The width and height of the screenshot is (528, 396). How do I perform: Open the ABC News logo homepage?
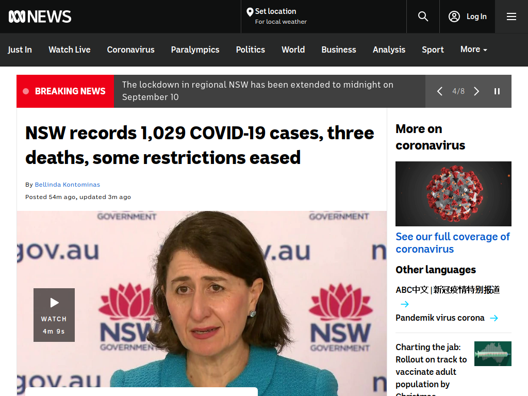[40, 16]
